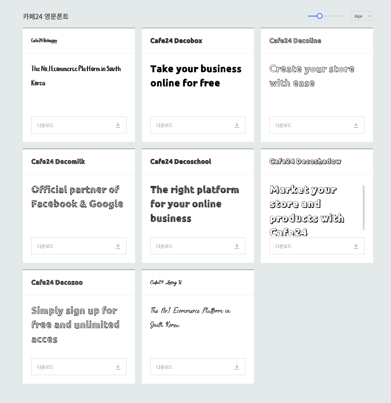This screenshot has height=403, width=391.
Task: Click download icon for Cafe24 Behappy font
Action: tap(118, 125)
